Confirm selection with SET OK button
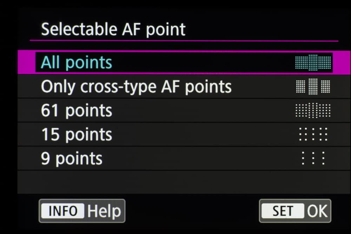Viewport: 351px width, 234px height. pos(295,211)
